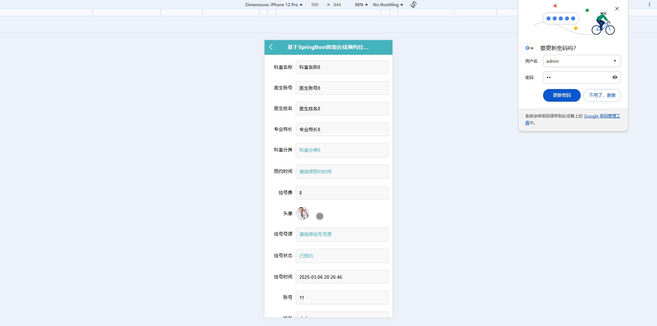Click the viewport height value 844
This screenshot has width=657, height=326.
point(337,4)
